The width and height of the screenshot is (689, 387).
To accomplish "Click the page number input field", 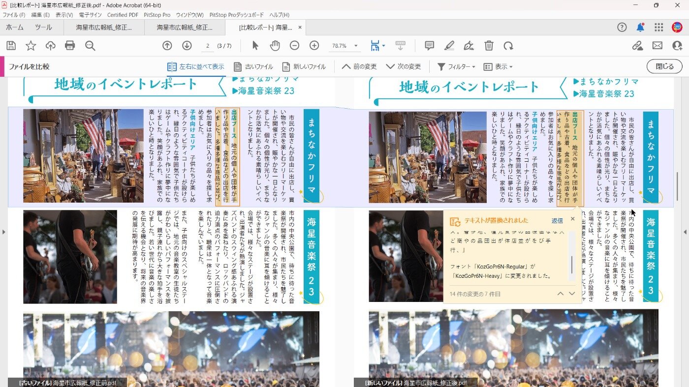I will (x=208, y=46).
